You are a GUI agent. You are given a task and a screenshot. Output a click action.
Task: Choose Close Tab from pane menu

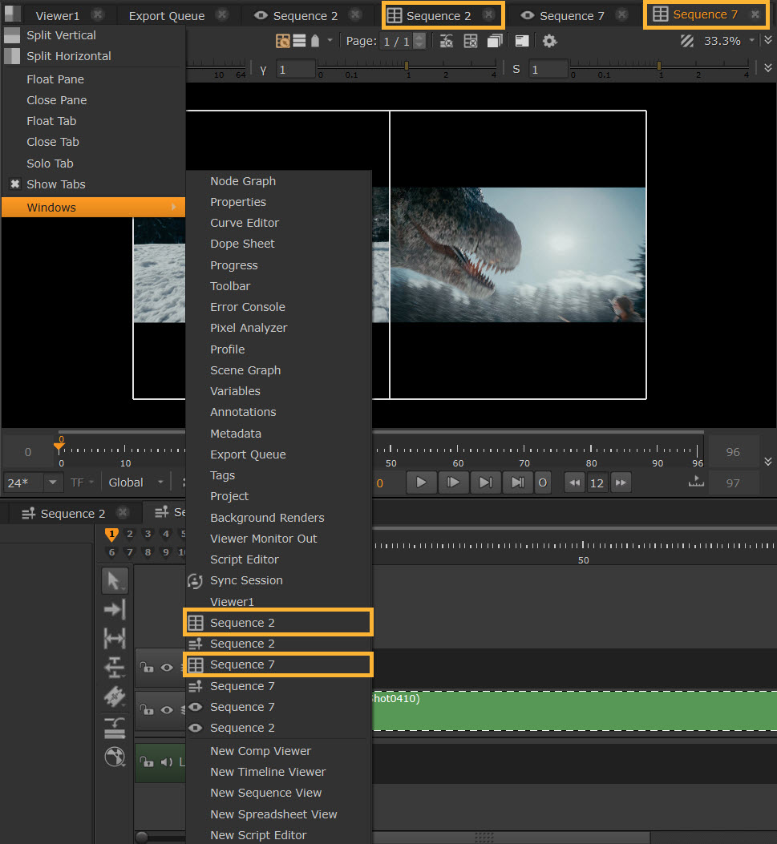coord(53,142)
